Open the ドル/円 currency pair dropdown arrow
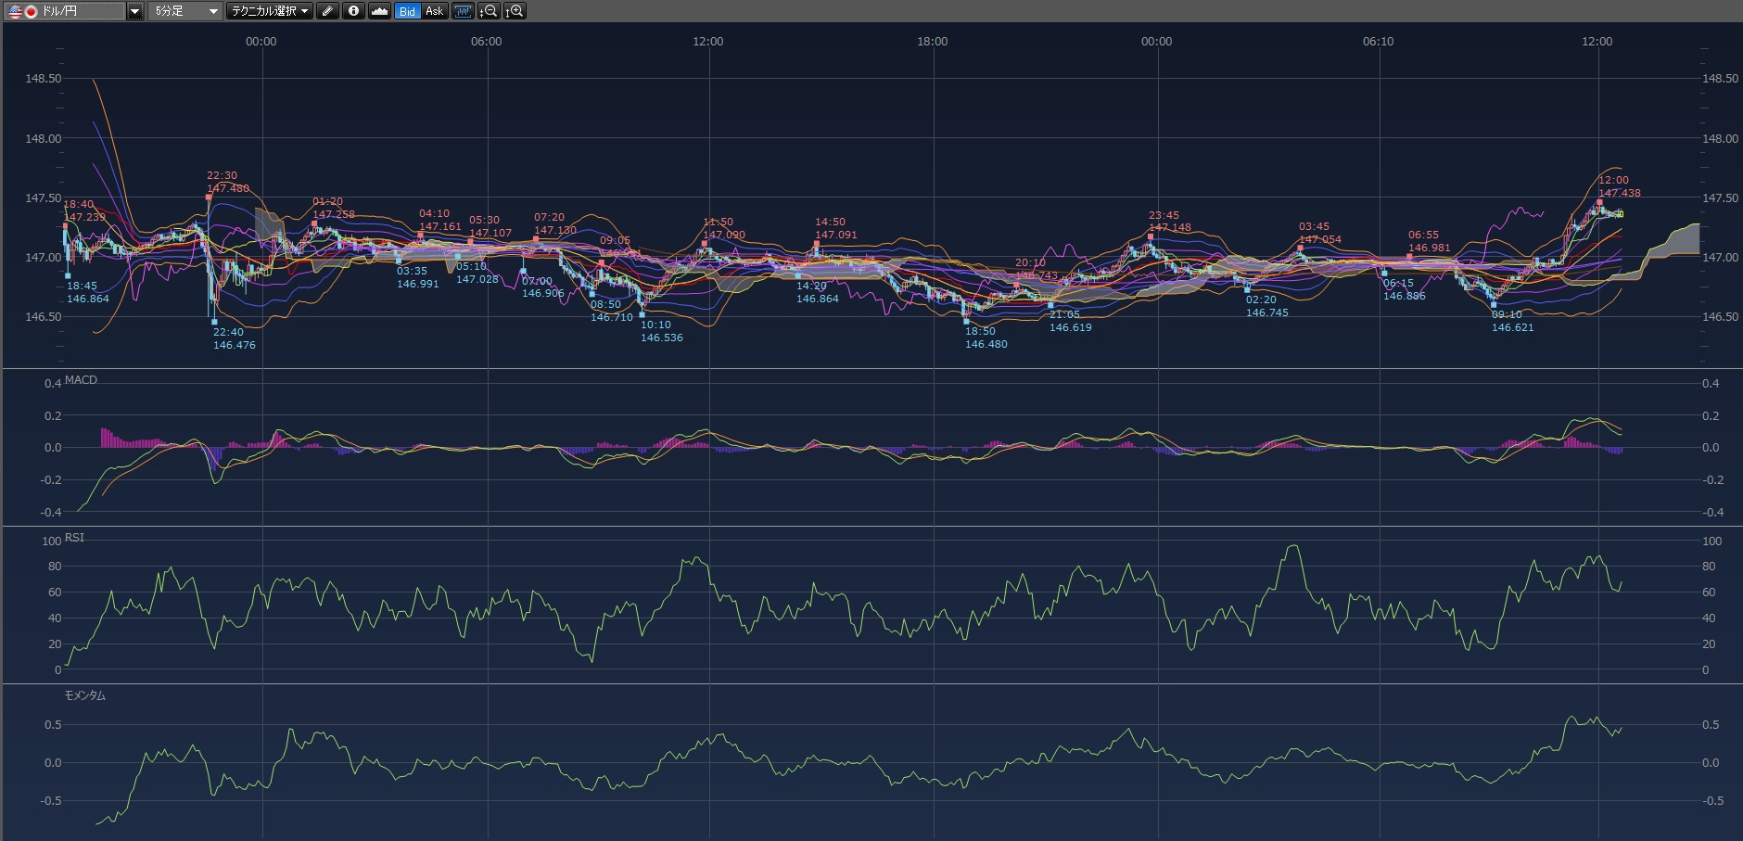The height and width of the screenshot is (841, 1743). (134, 11)
